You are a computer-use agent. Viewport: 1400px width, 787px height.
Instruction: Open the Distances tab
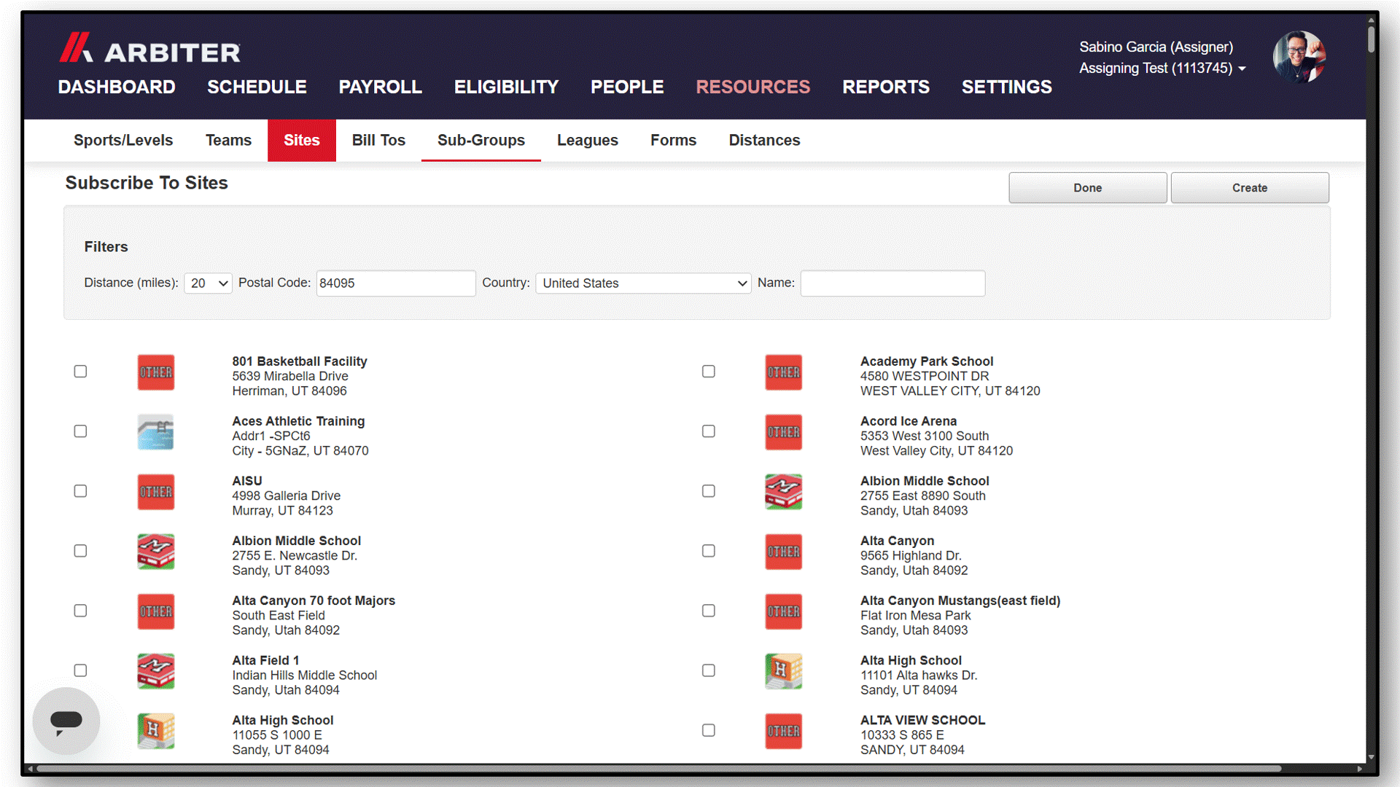[x=764, y=140]
